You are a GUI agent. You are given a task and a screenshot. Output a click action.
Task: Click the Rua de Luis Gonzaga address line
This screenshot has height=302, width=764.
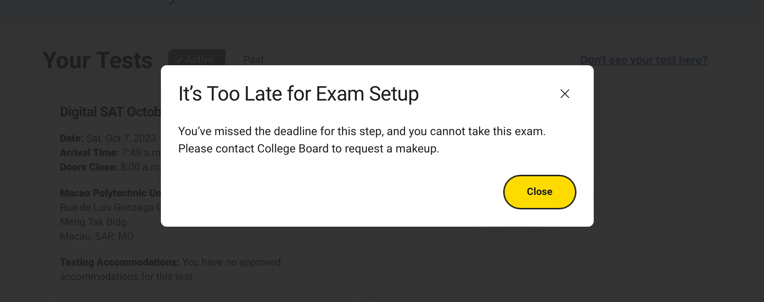coord(110,208)
